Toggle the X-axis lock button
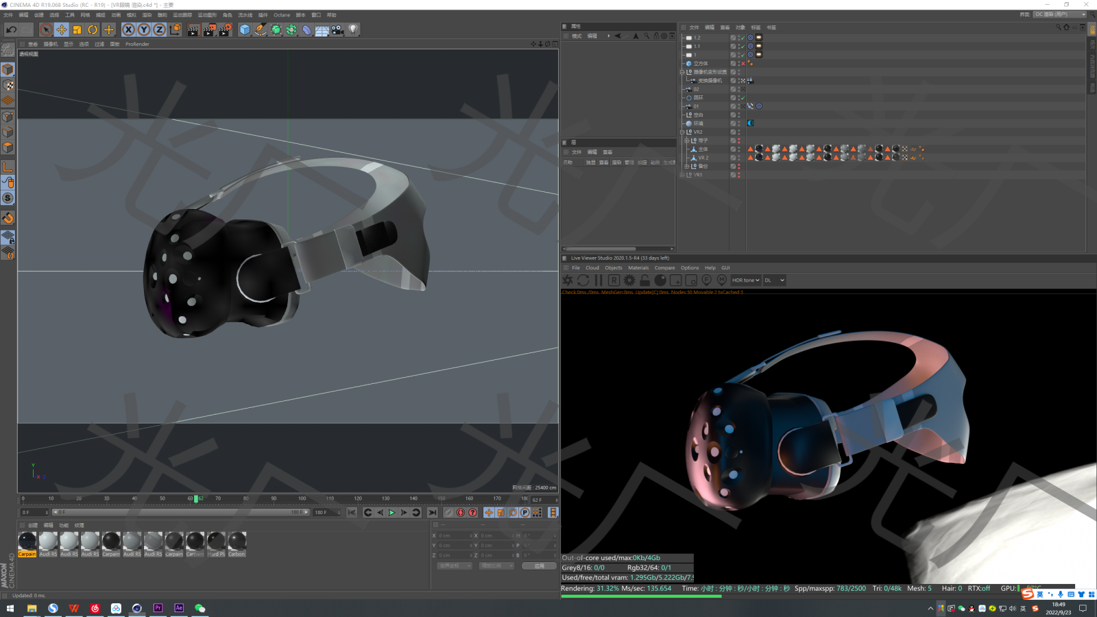1097x617 pixels. point(128,29)
